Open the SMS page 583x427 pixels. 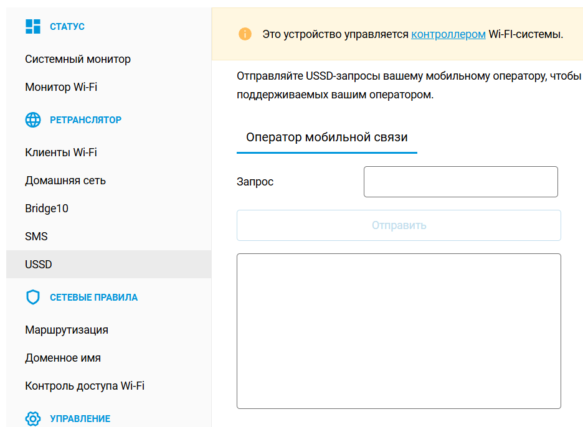pyautogui.click(x=36, y=237)
